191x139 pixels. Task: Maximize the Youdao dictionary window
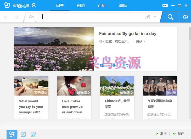(x=179, y=6)
